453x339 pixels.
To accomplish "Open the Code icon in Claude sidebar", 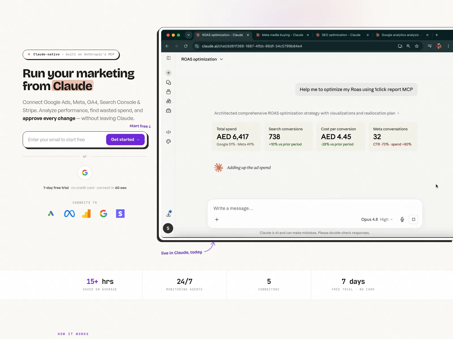I will tap(168, 132).
